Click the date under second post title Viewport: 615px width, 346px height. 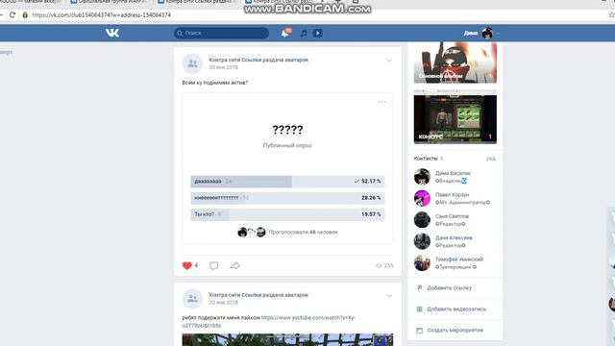coord(223,303)
